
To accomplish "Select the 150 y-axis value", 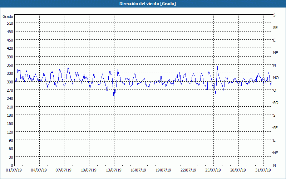I will click(x=10, y=124).
